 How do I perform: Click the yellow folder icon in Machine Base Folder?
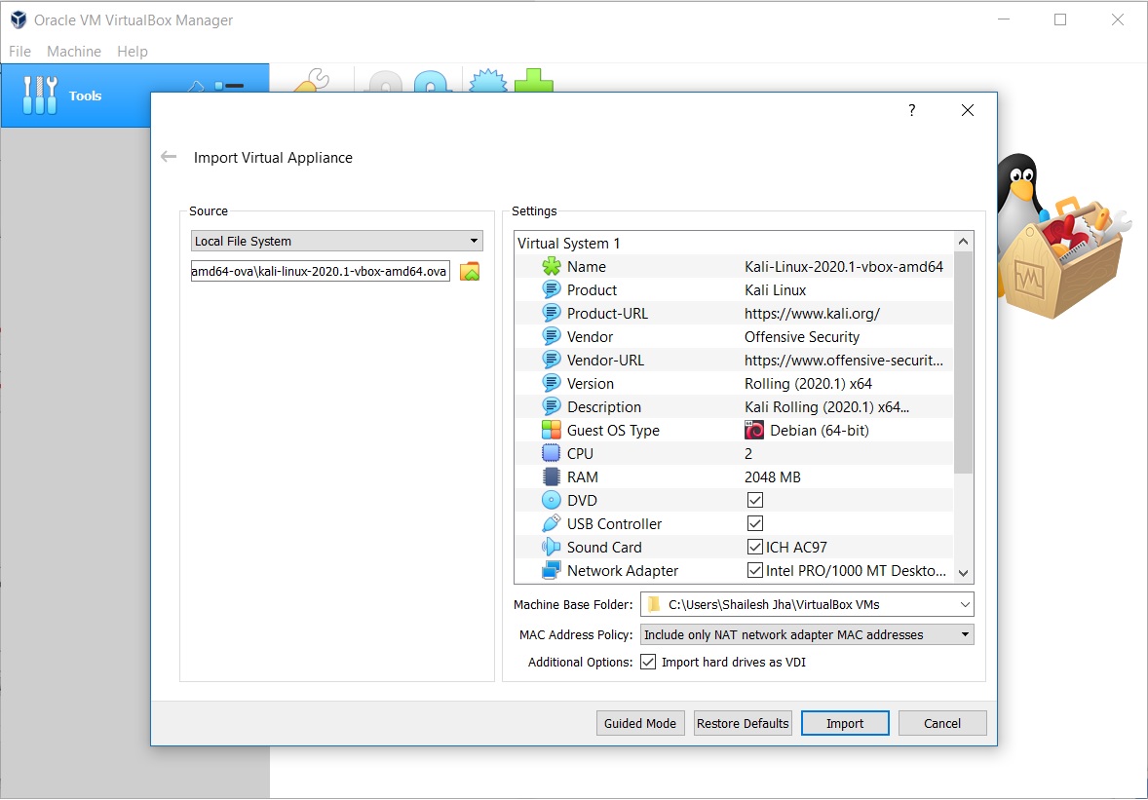pyautogui.click(x=654, y=604)
